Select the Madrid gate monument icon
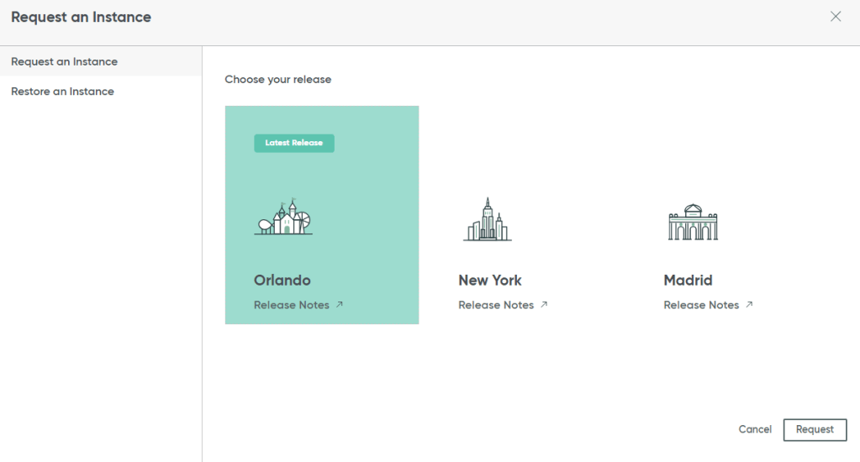 (693, 223)
